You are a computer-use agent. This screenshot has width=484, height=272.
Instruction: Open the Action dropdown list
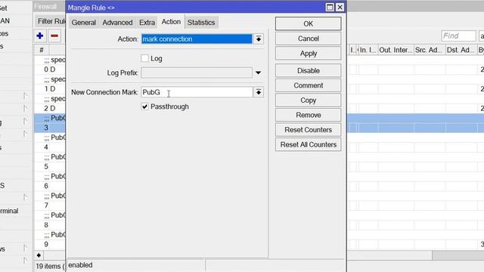pyautogui.click(x=259, y=39)
